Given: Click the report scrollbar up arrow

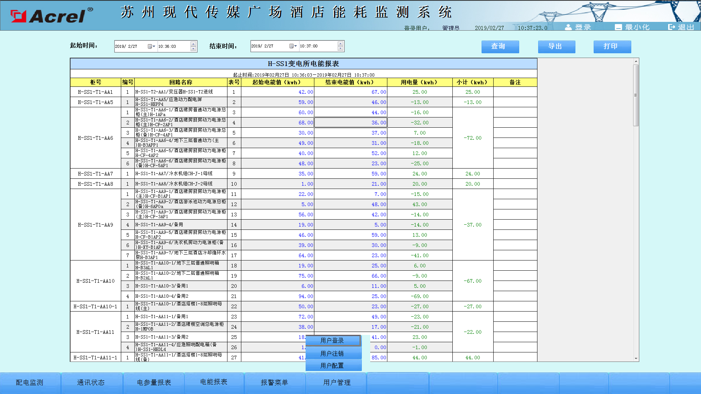Looking at the screenshot, I should (636, 62).
